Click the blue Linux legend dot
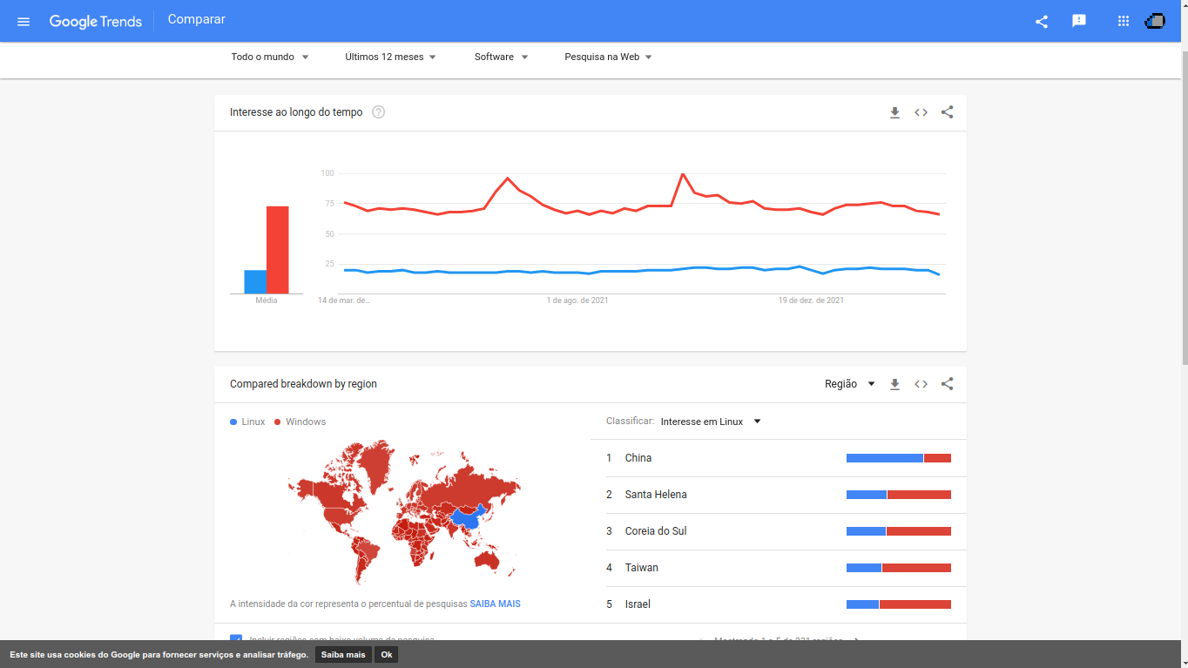The image size is (1188, 668). tap(233, 422)
